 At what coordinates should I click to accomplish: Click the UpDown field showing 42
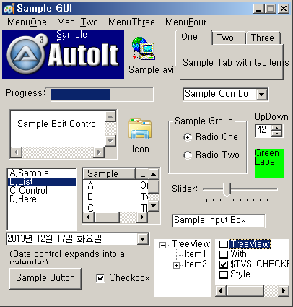(263, 131)
